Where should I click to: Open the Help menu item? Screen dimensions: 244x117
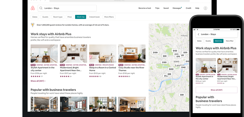click(197, 8)
